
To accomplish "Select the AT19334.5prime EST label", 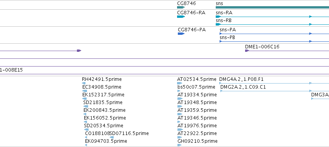I will tap(197, 95).
